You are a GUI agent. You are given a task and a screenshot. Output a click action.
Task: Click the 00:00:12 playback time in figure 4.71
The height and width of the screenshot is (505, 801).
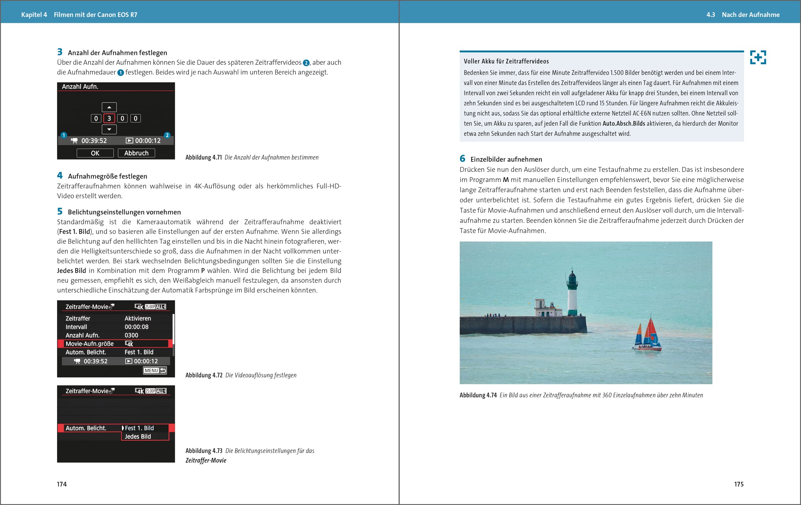pyautogui.click(x=148, y=141)
